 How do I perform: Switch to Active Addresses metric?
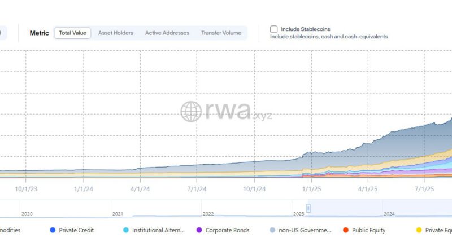(167, 33)
